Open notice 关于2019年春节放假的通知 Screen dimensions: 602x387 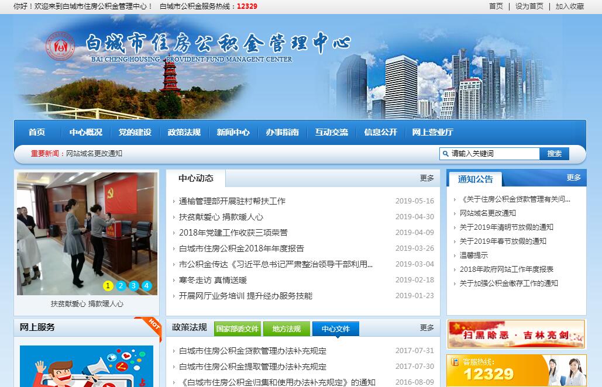[x=503, y=241]
